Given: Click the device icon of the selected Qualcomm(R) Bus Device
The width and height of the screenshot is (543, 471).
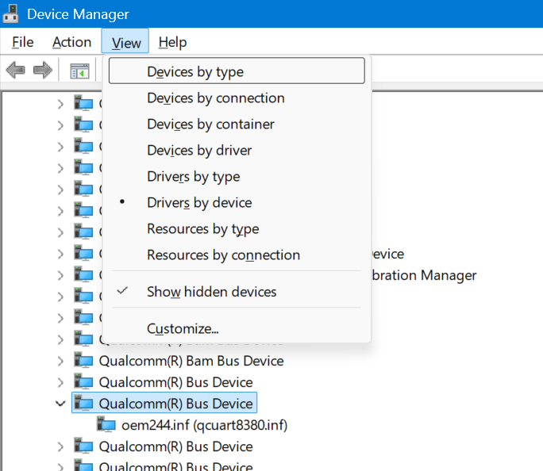Looking at the screenshot, I should click(x=83, y=404).
